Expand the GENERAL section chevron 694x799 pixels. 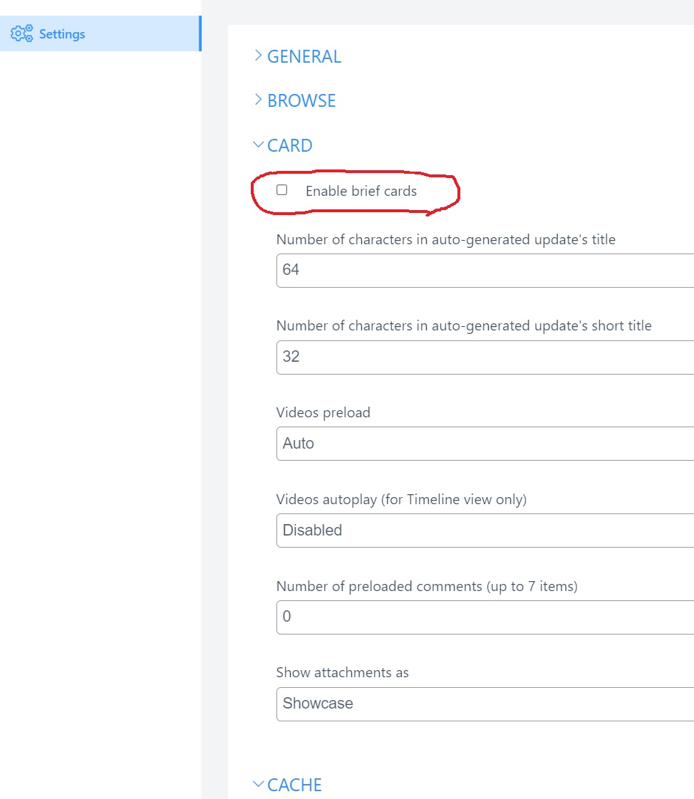258,56
